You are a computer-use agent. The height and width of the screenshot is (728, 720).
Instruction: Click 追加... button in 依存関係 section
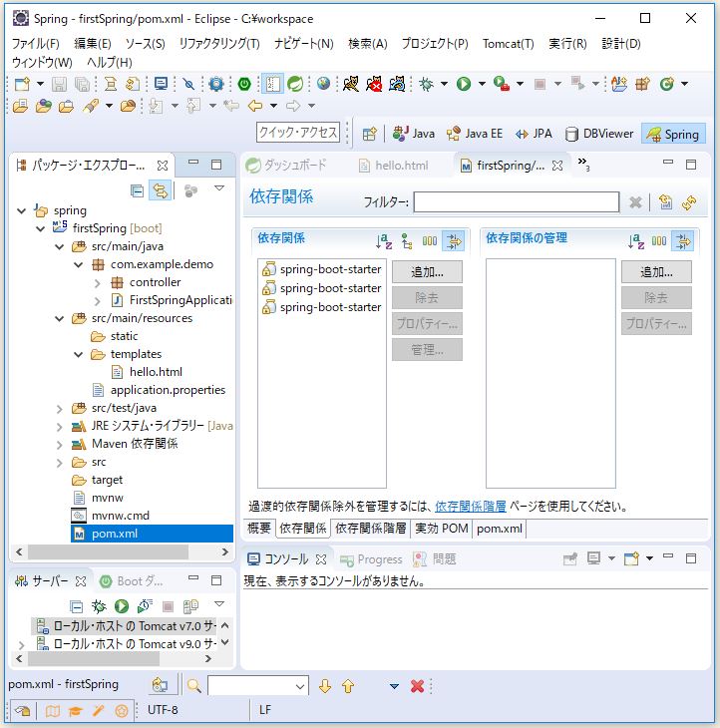(427, 271)
